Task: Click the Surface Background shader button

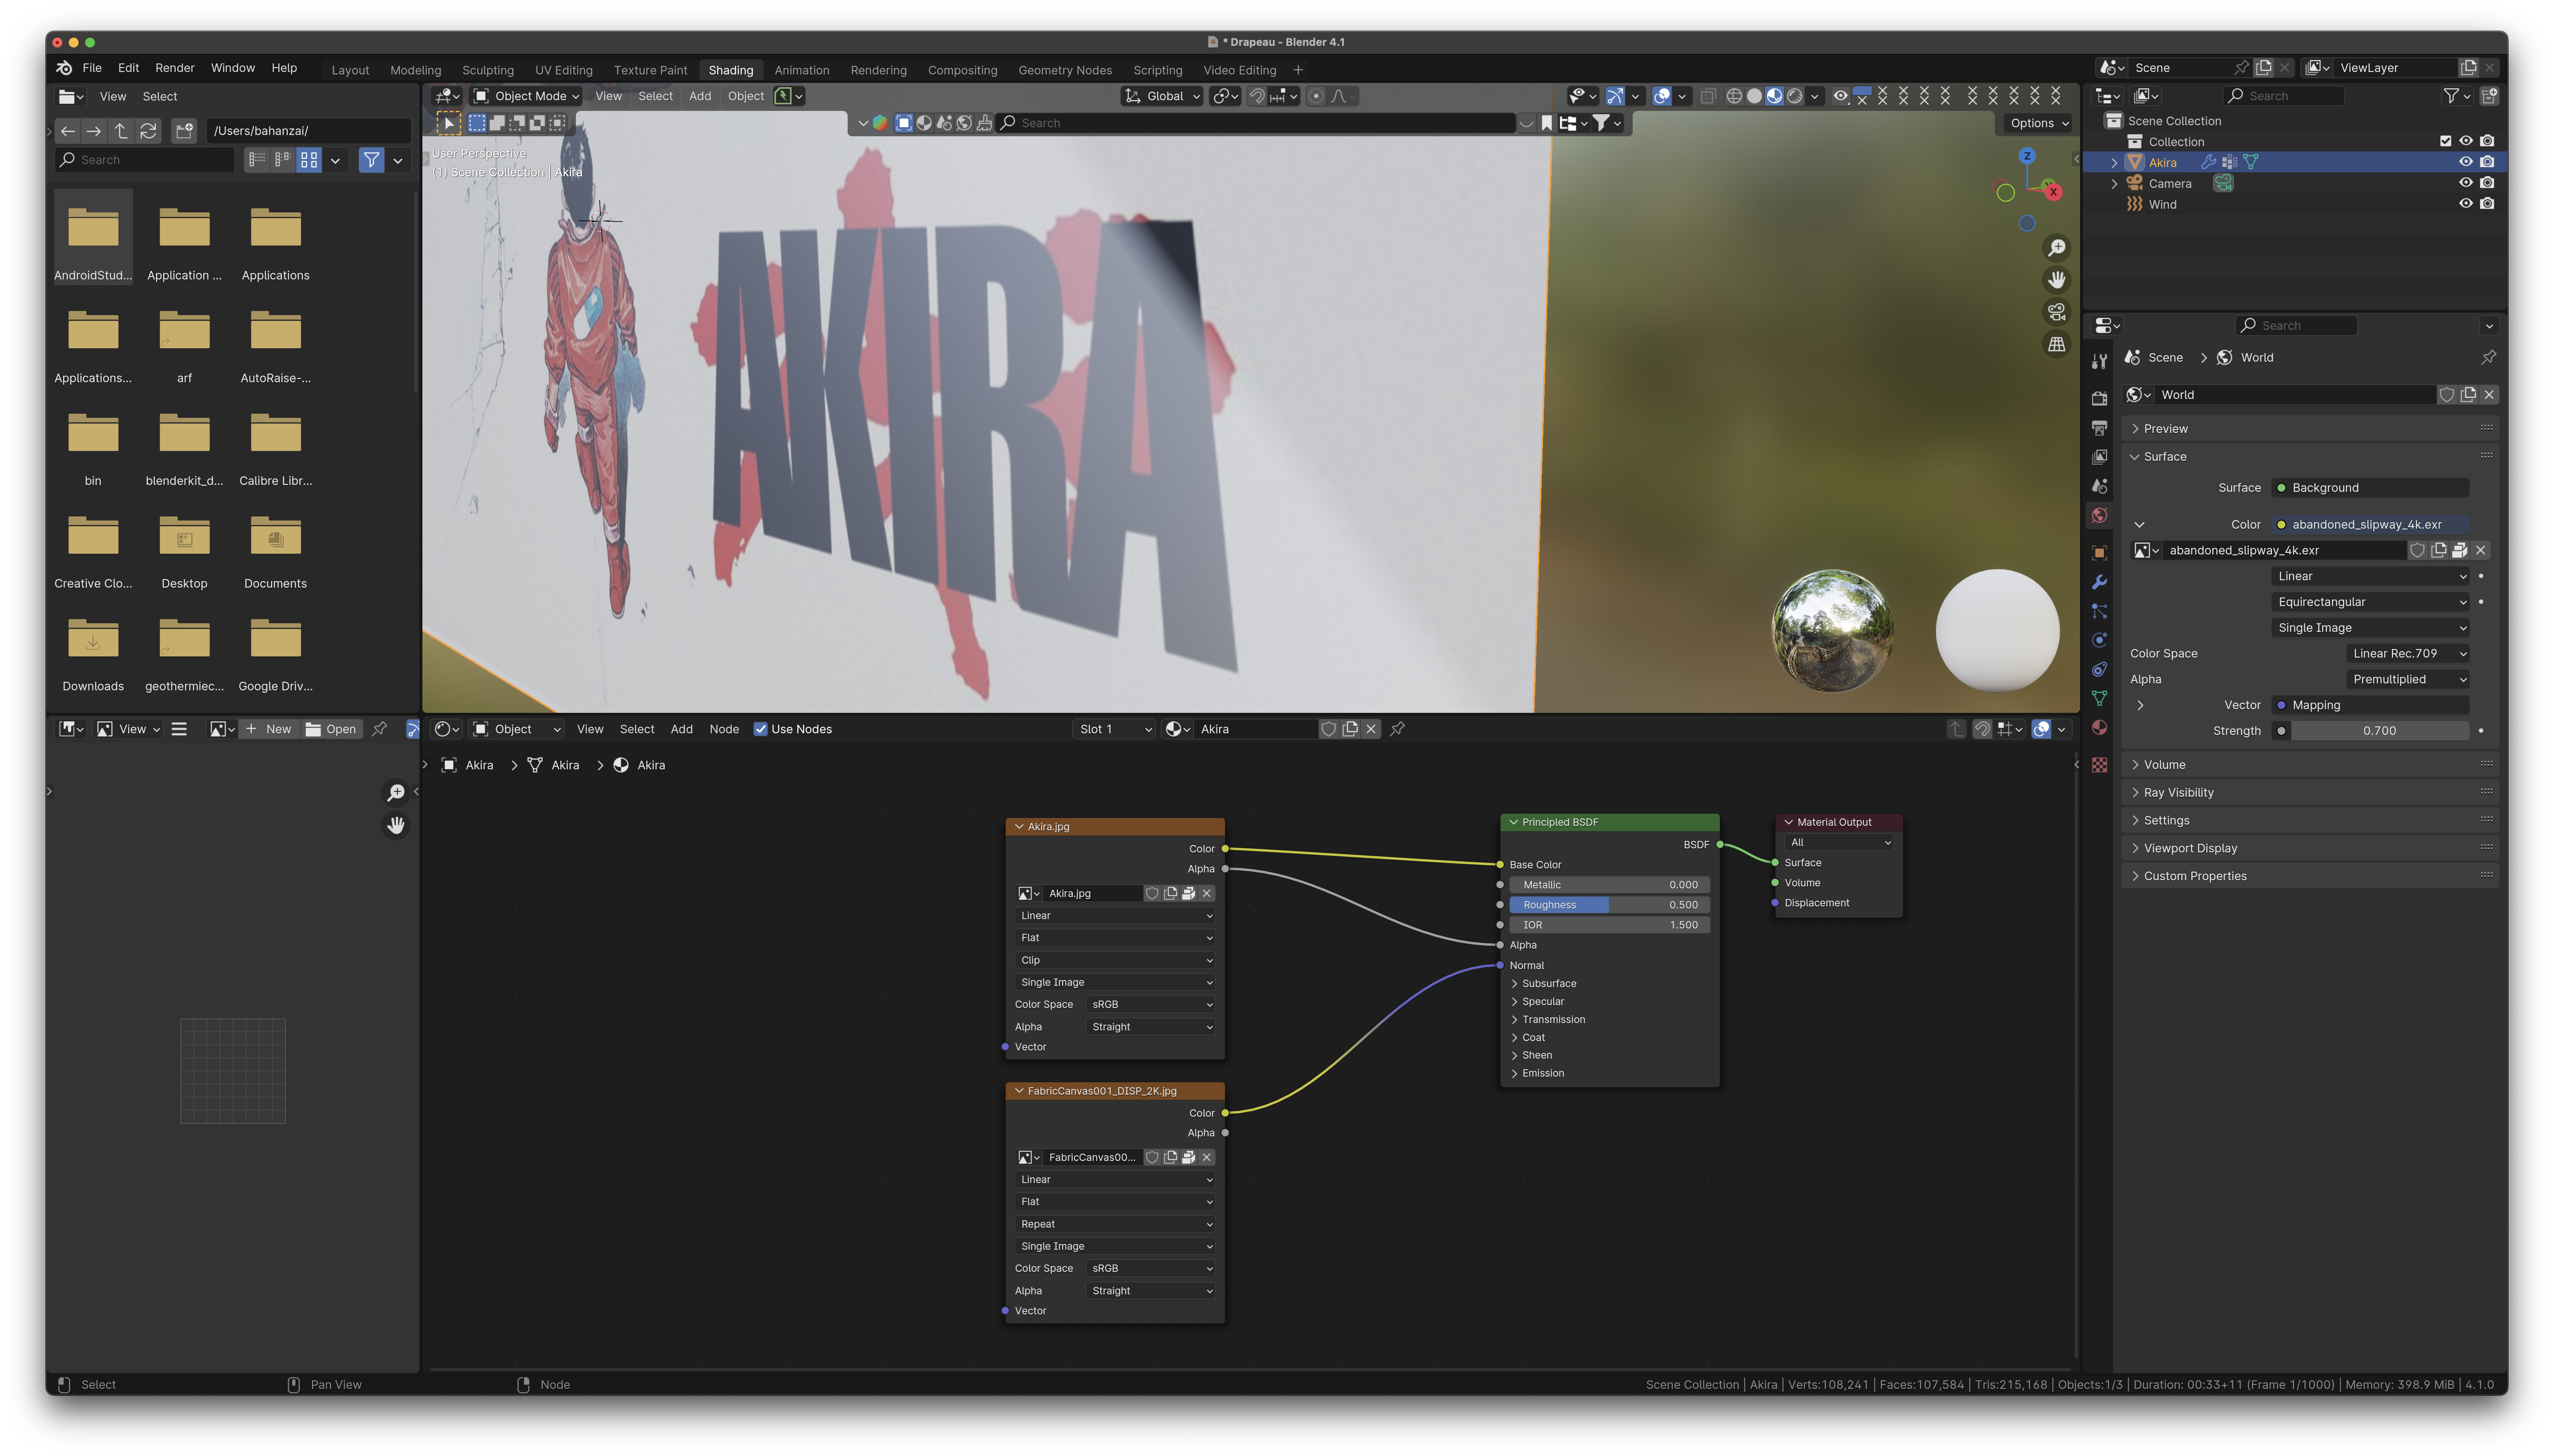Action: (2370, 488)
